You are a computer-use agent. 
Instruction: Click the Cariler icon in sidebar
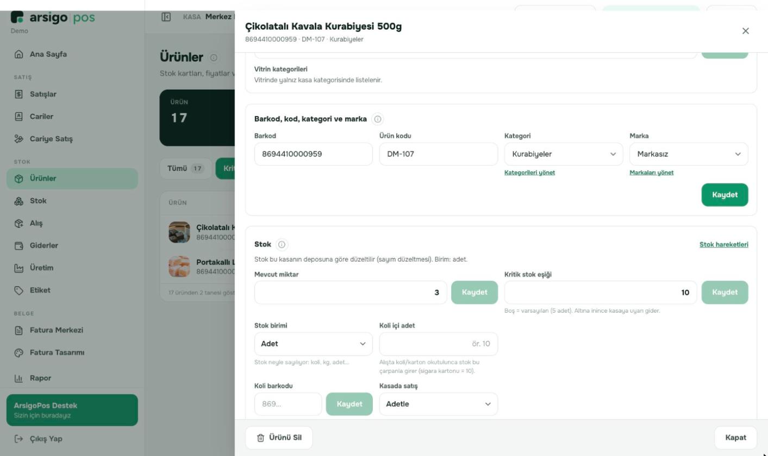click(x=19, y=117)
